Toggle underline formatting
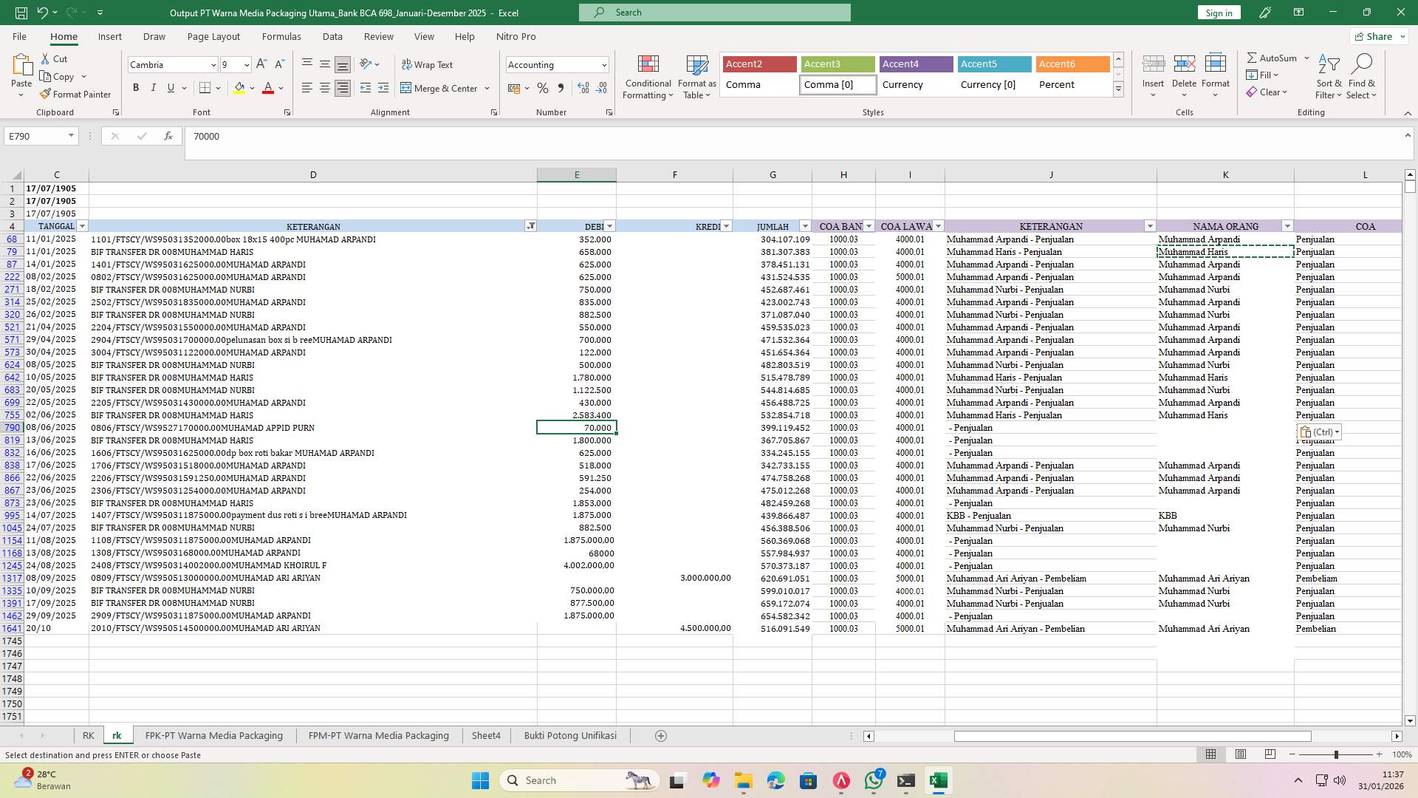The height and width of the screenshot is (798, 1418). 170,87
